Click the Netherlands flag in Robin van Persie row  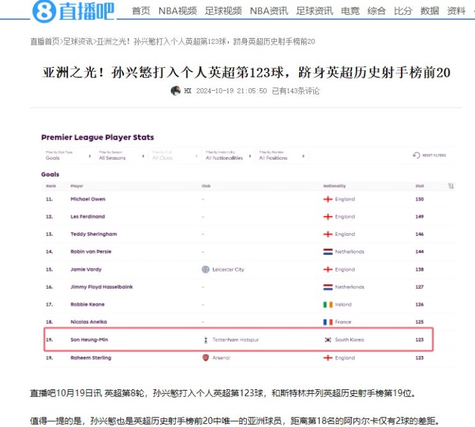pos(328,252)
